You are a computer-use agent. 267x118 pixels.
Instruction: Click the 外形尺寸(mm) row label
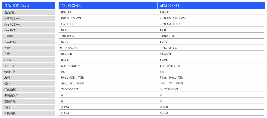(x=13, y=18)
